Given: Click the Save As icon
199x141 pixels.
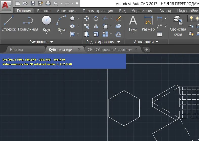Looking at the screenshot, I should click(40, 4).
